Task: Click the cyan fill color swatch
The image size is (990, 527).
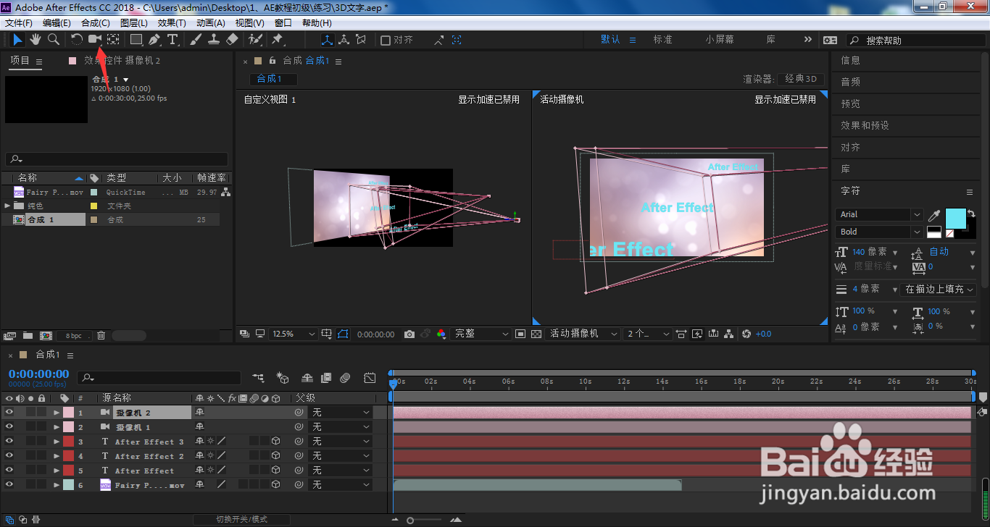Action: click(956, 218)
